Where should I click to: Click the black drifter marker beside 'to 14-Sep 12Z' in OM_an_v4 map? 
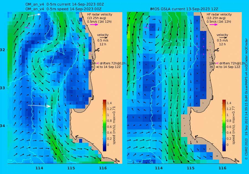click(98, 67)
